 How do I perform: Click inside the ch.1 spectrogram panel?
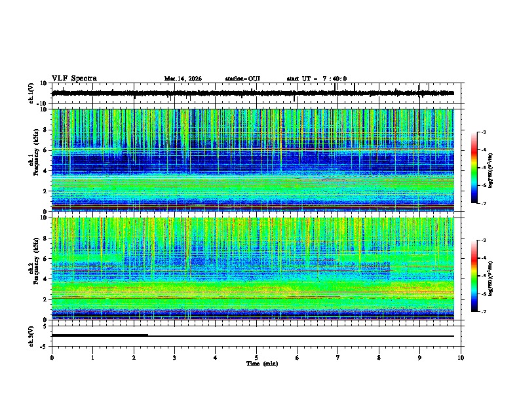point(253,160)
